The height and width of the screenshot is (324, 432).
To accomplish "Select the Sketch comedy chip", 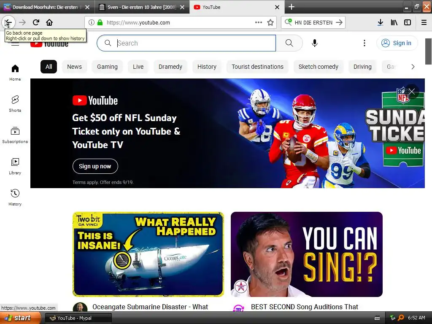I will tap(318, 67).
